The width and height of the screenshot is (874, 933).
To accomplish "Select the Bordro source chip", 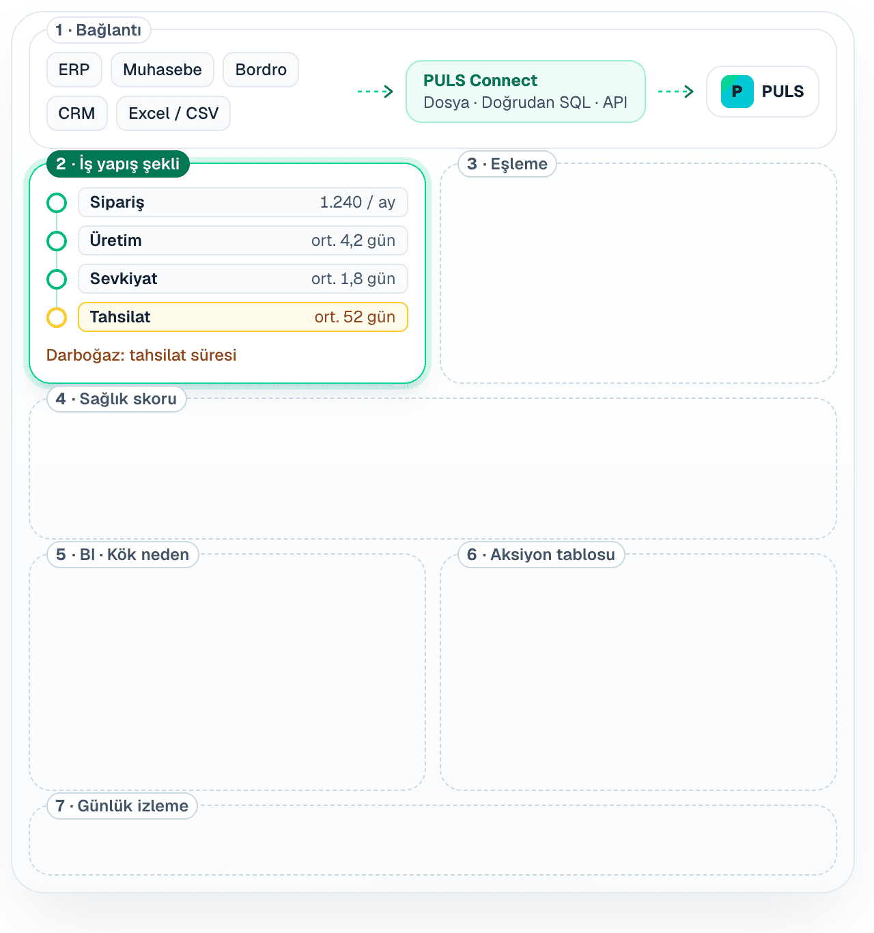I will click(261, 70).
